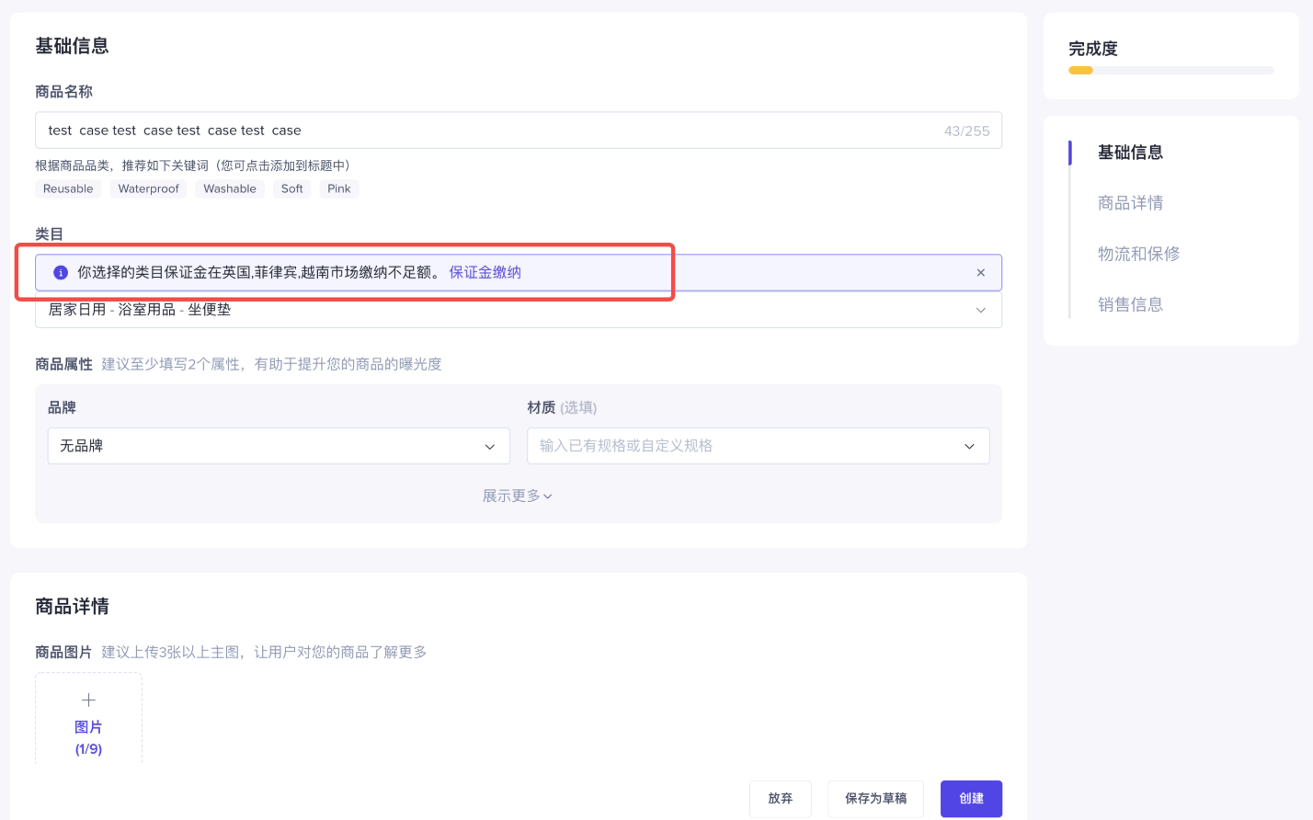Add Pink keyword to the title
The height and width of the screenshot is (820, 1313).
(x=338, y=189)
